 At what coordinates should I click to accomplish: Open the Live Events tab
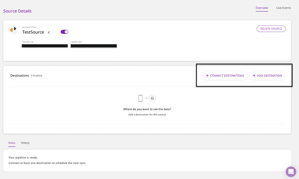click(x=283, y=8)
